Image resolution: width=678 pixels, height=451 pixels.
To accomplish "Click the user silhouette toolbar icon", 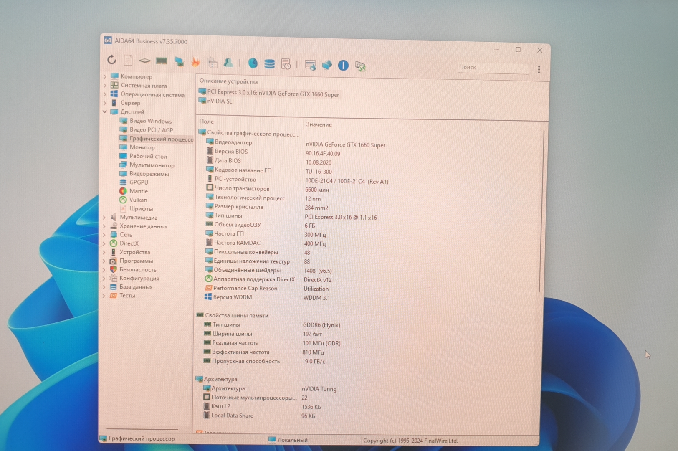I will (x=228, y=63).
